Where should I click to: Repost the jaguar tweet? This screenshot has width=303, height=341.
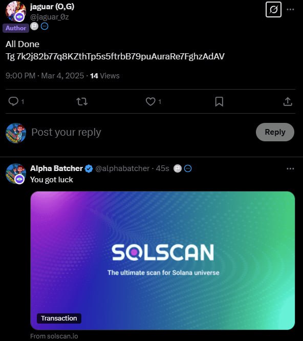[x=82, y=101]
